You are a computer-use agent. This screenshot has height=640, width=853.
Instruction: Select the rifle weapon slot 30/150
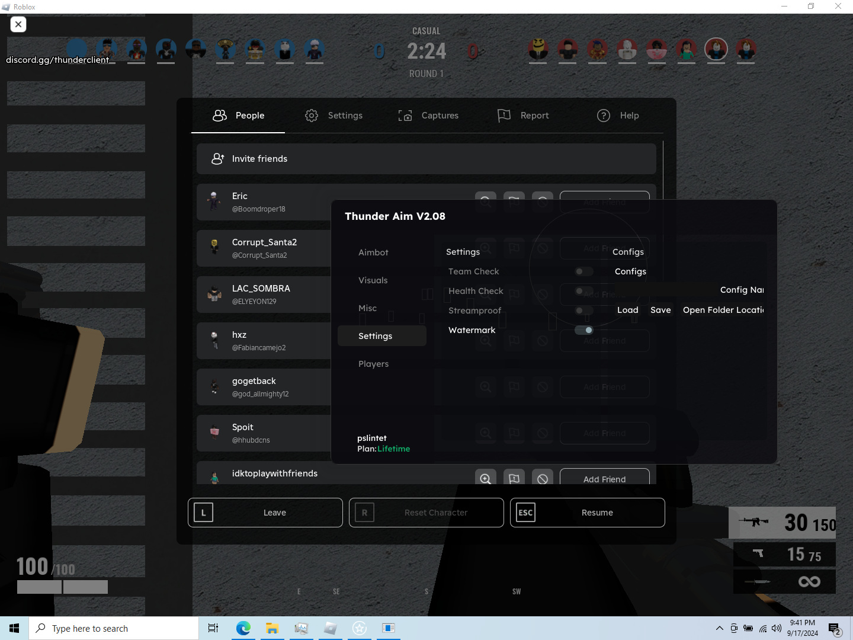(x=782, y=523)
